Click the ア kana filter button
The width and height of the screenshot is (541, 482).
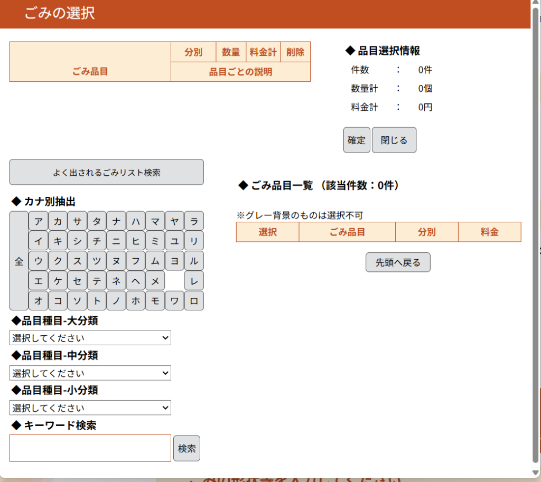coord(38,221)
